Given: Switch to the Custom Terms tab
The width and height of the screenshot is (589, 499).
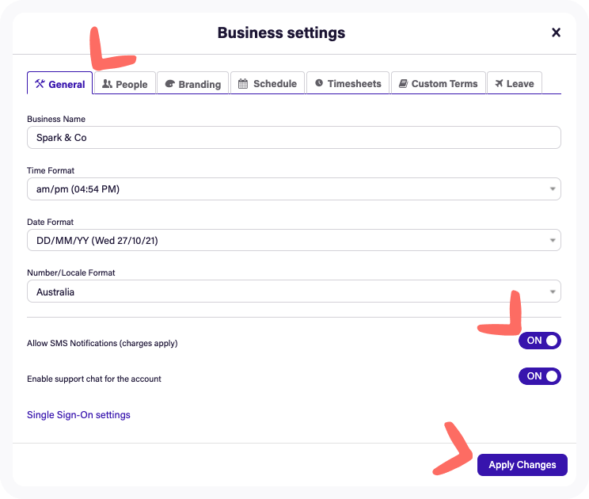Looking at the screenshot, I should [439, 83].
